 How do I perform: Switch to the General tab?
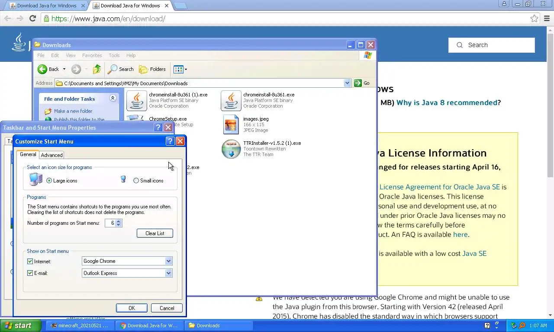(x=28, y=154)
